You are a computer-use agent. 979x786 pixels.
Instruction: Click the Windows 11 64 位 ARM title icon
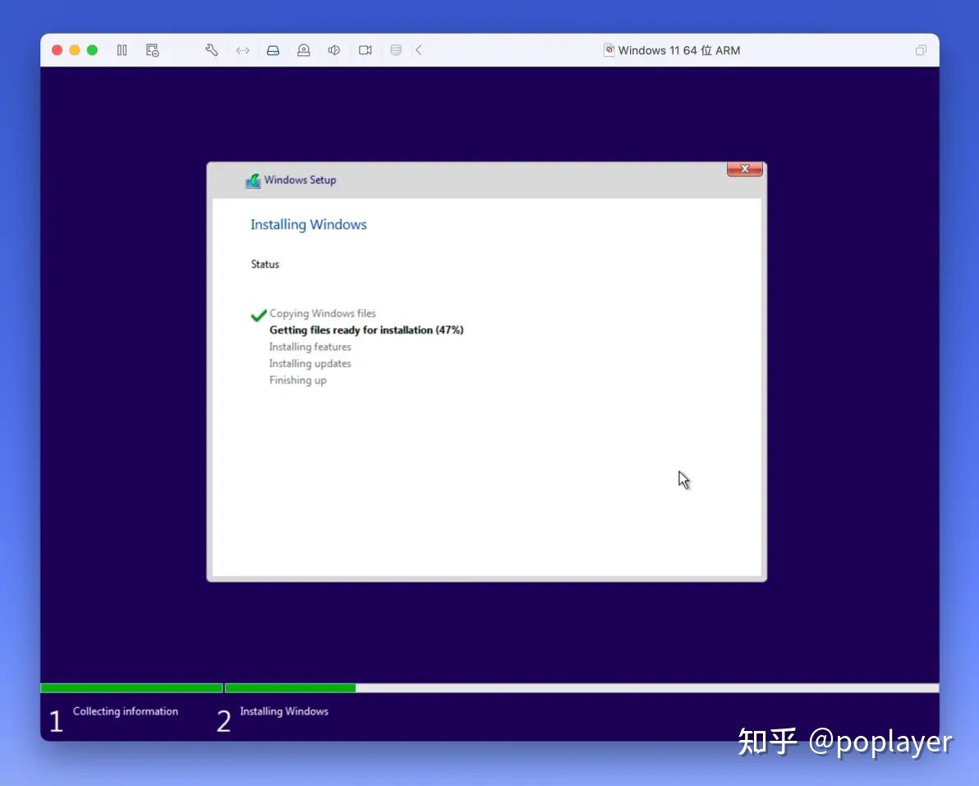click(x=609, y=50)
